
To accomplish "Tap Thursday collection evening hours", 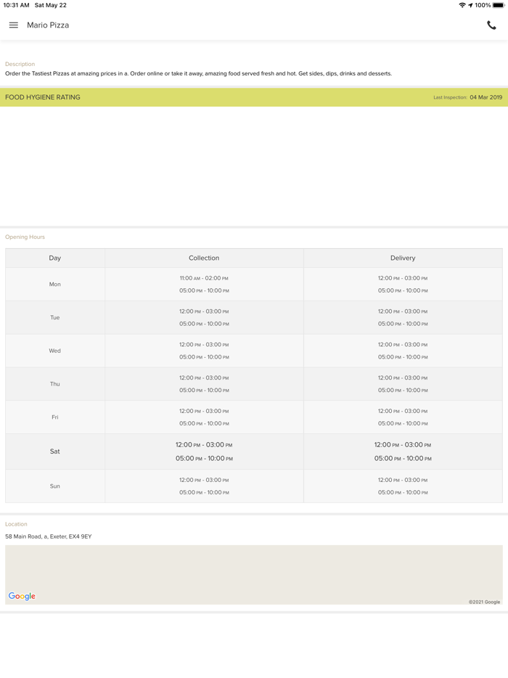I will [x=204, y=390].
